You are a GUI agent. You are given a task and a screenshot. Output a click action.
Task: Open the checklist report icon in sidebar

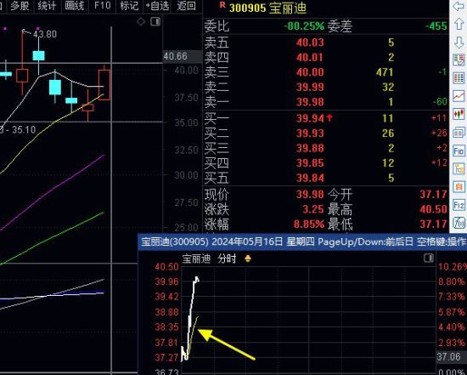(x=459, y=60)
